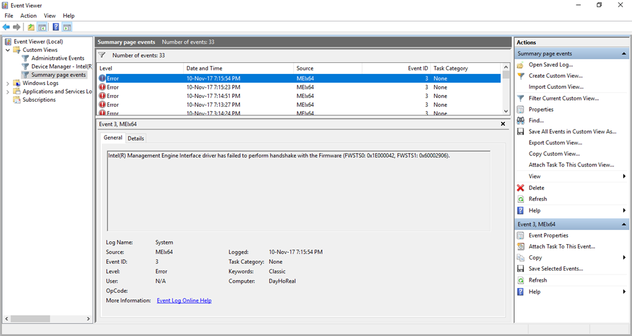Select error event at 7:15:23 PM

click(299, 88)
